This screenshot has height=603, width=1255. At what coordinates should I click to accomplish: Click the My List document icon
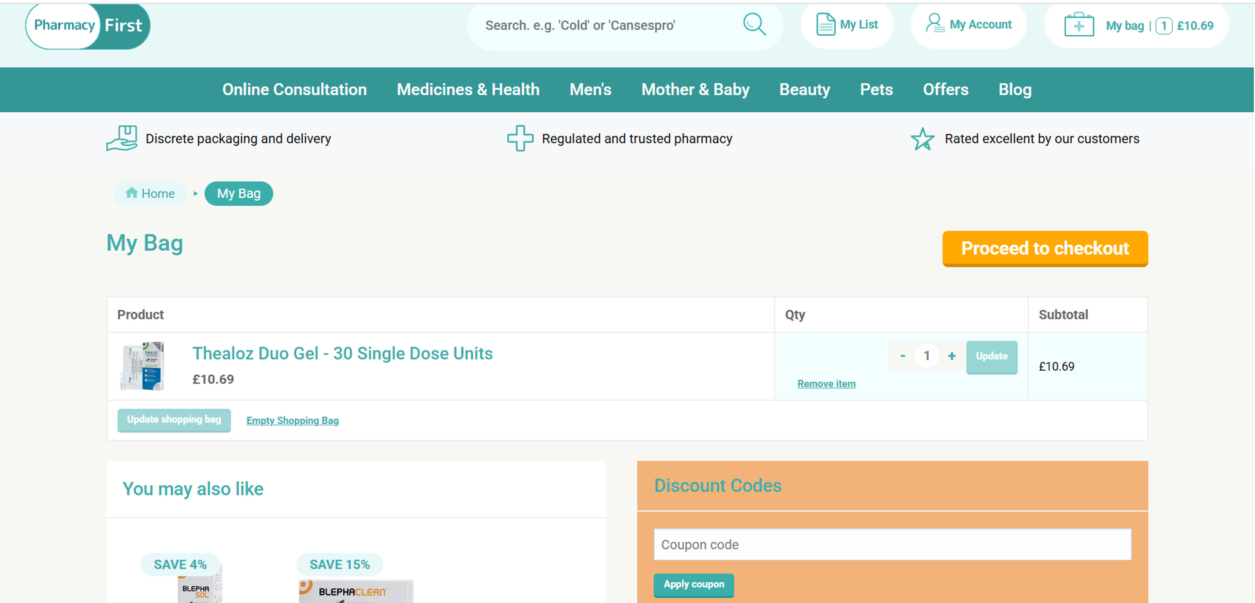(825, 24)
